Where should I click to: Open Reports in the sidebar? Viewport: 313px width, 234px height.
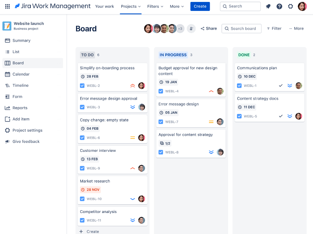coord(33,108)
